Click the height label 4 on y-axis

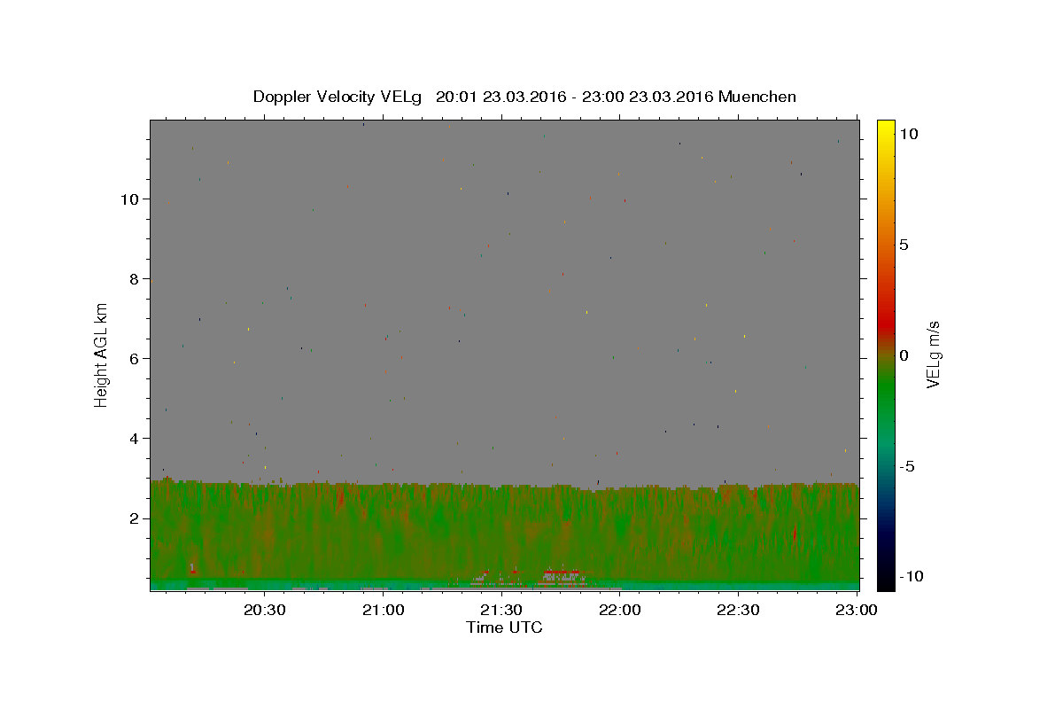(134, 439)
